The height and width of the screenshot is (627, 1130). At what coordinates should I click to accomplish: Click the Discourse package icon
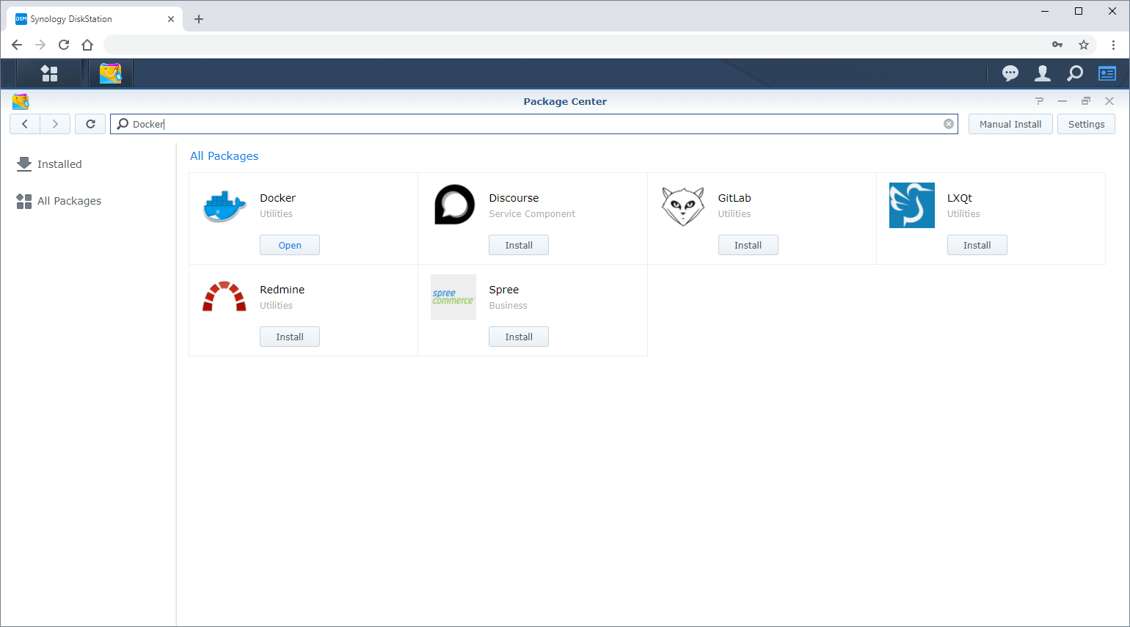[x=454, y=205]
